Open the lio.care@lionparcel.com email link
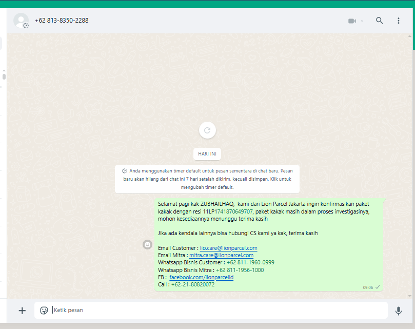 tap(228, 248)
